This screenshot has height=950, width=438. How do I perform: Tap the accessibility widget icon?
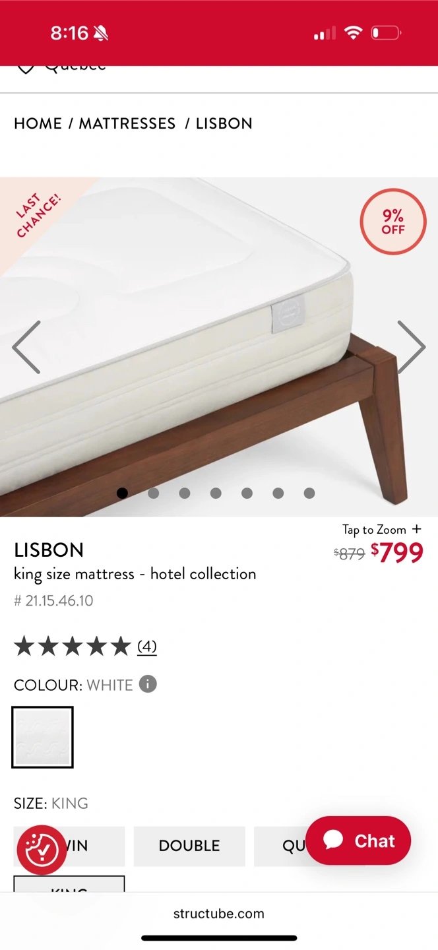(x=42, y=850)
